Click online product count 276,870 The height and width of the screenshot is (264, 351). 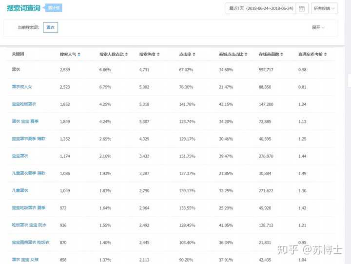pos(266,156)
